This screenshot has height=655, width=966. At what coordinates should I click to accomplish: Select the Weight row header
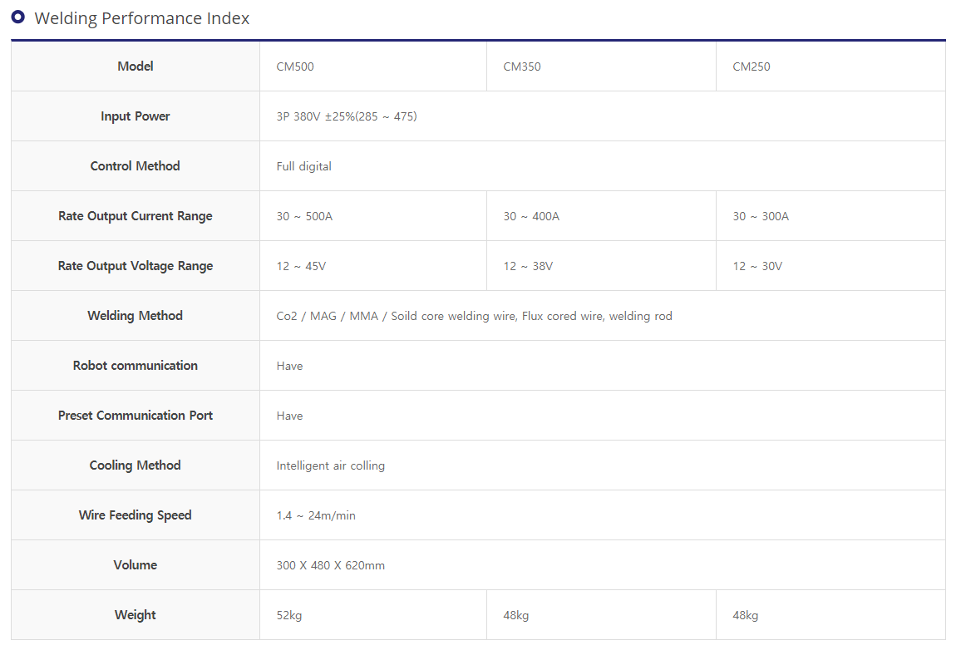click(136, 616)
